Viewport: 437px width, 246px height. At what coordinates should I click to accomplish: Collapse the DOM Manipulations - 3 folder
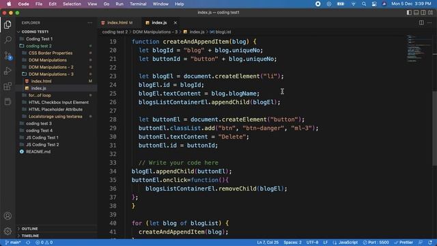point(51,74)
